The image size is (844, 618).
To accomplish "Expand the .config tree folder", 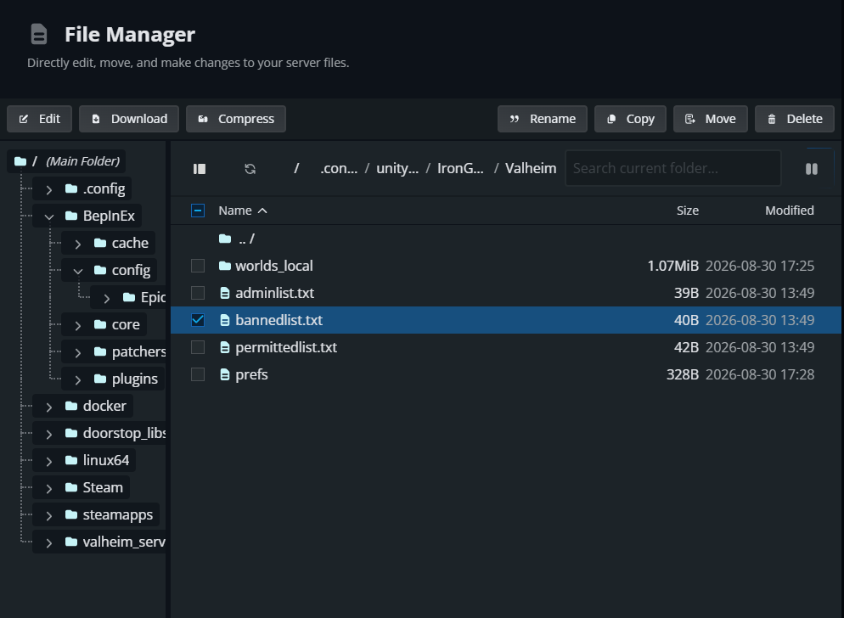I will tap(49, 189).
